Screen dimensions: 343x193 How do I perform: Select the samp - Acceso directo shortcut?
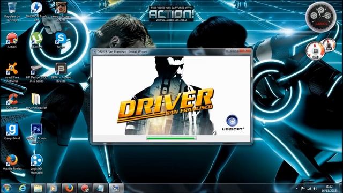tap(61, 11)
